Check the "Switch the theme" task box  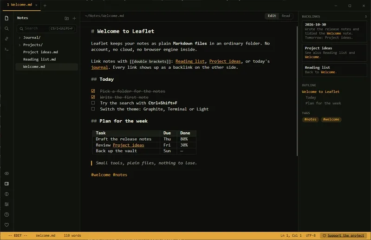coord(93,109)
